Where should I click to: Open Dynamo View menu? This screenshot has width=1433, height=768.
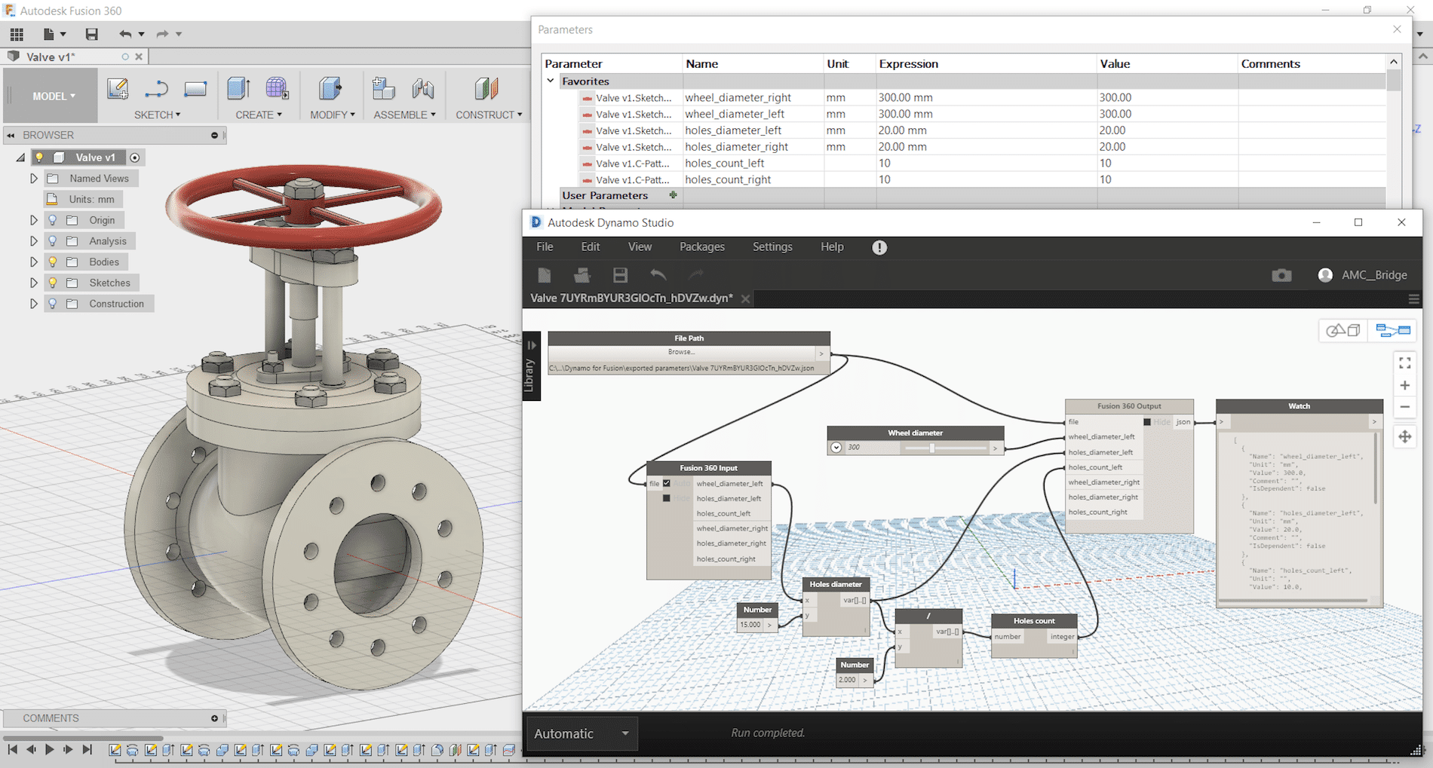(640, 246)
